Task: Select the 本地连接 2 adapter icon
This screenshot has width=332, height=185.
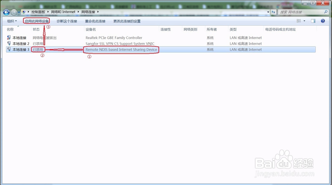Action: tap(9, 43)
